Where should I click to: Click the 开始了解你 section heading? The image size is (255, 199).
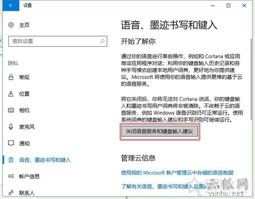tap(138, 41)
